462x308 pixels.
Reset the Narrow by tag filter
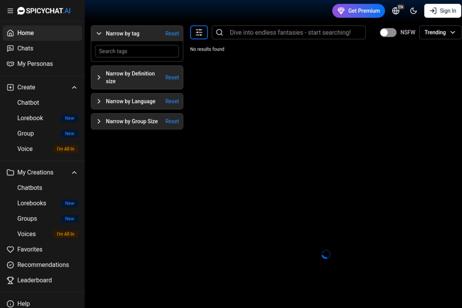point(172,34)
